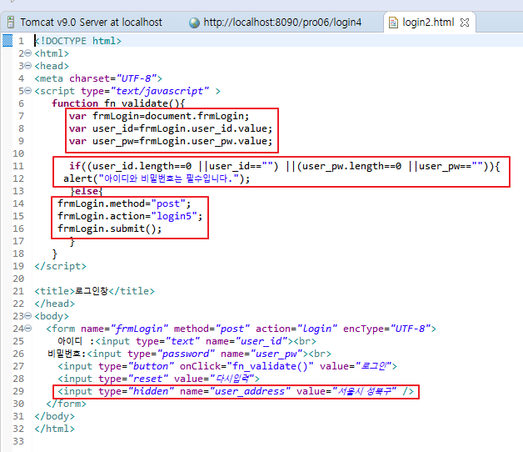The image size is (523, 452).
Task: Click the '</script>' tag on line 19
Action: click(x=60, y=266)
